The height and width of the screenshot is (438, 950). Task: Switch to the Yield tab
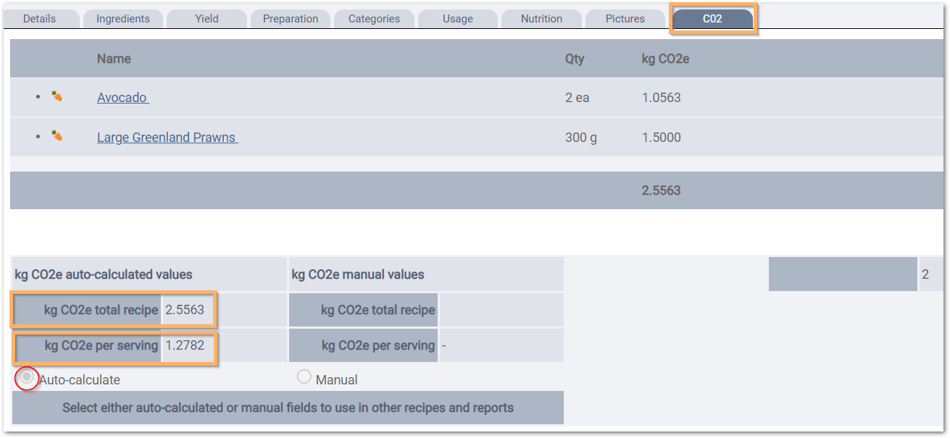pos(207,18)
